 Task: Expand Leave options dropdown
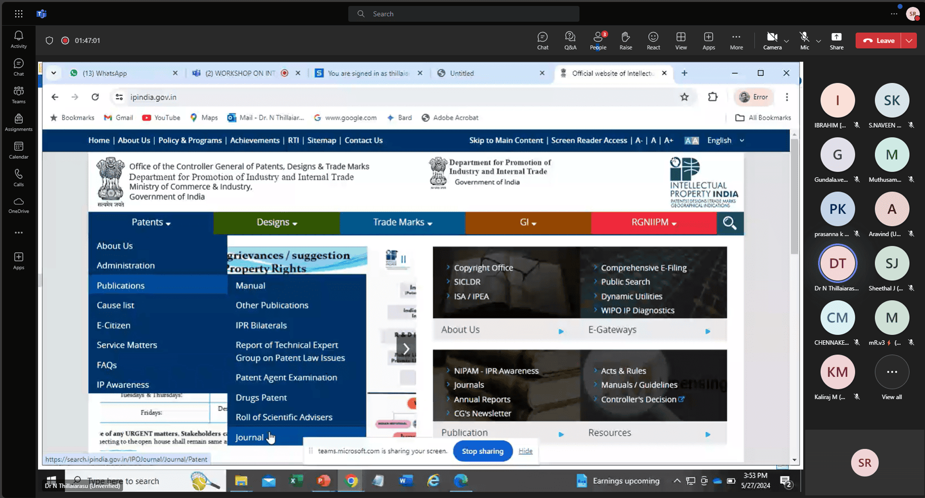909,41
